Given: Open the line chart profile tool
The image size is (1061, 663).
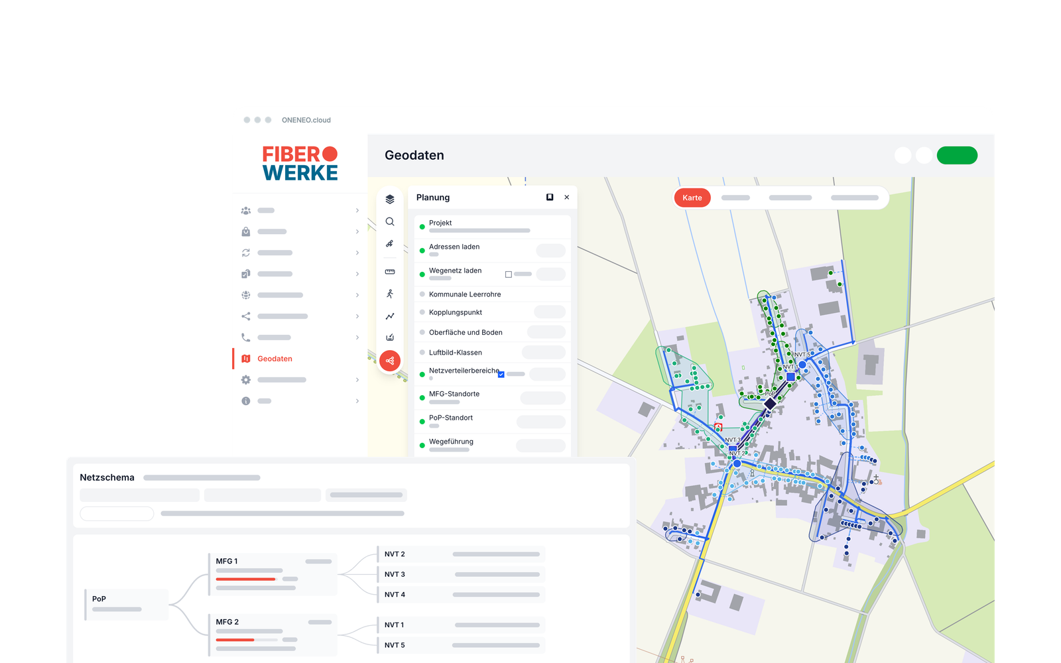Looking at the screenshot, I should (390, 316).
